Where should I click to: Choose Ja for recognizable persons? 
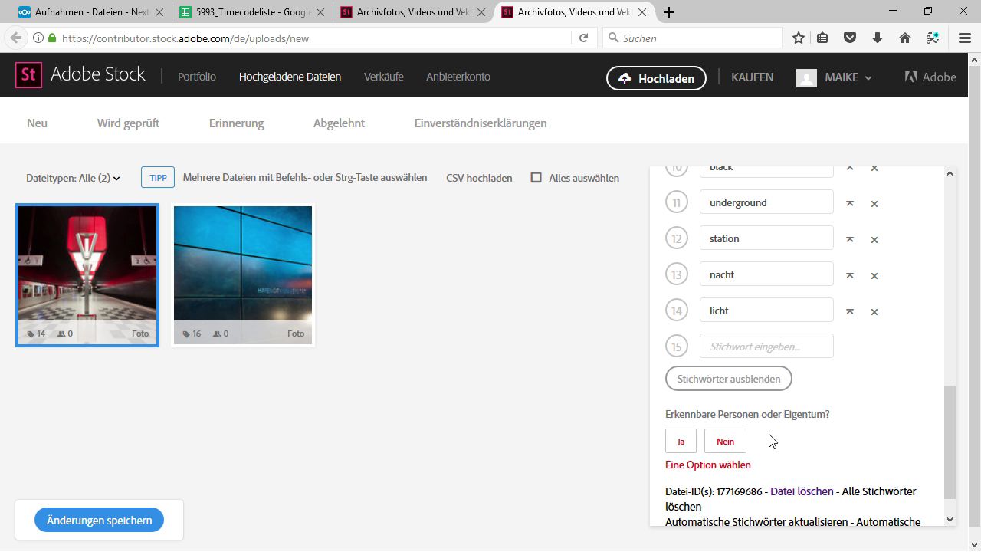[x=681, y=441]
